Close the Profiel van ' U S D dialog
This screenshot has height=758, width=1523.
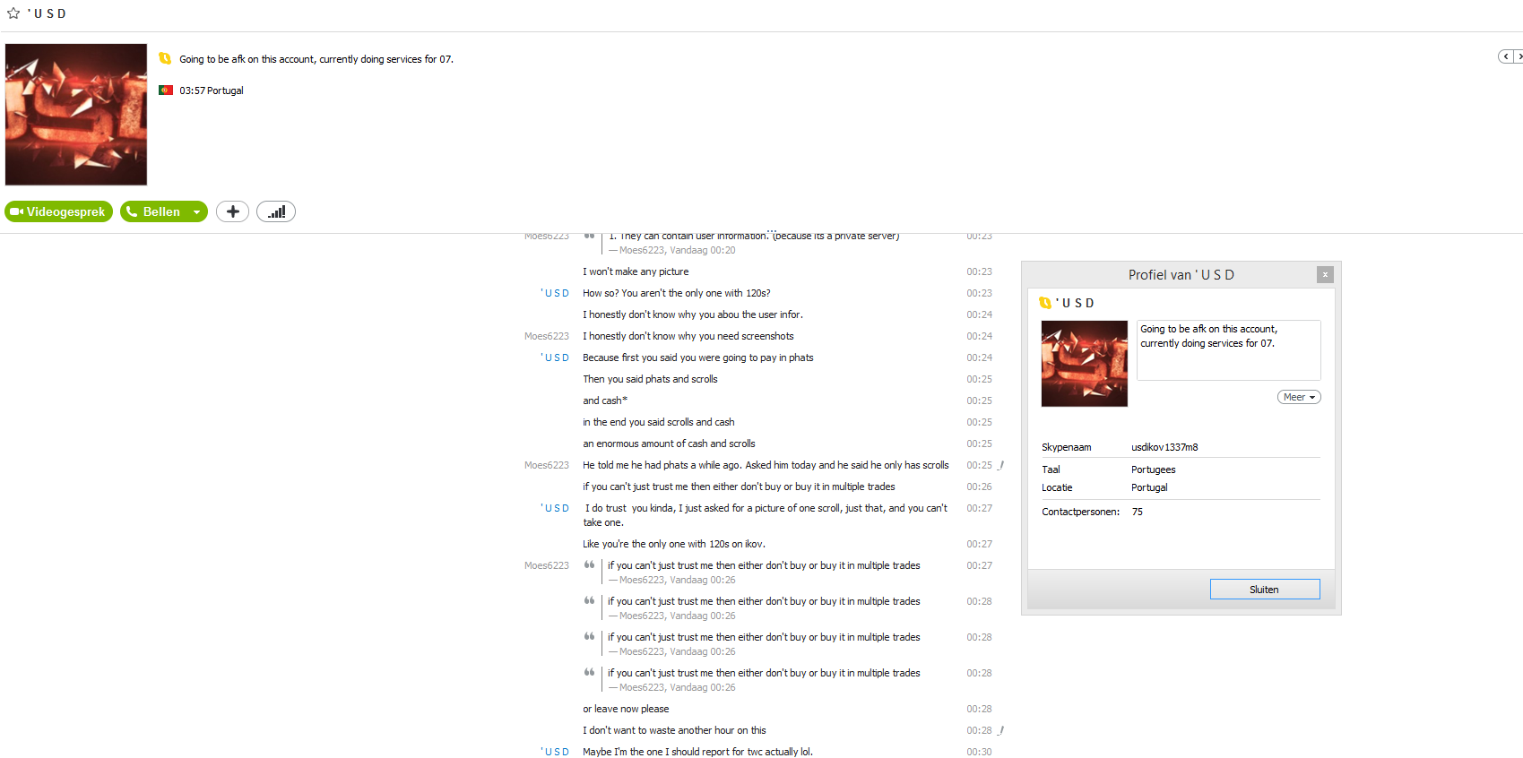point(1325,275)
